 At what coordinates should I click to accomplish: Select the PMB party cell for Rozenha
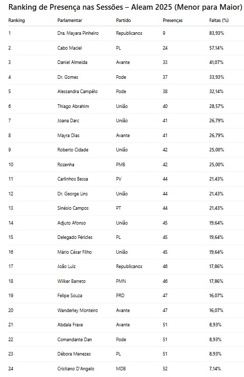(120, 165)
